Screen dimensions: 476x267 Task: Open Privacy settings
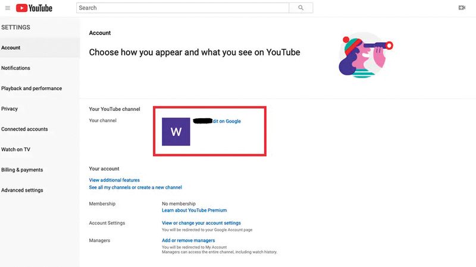click(10, 109)
